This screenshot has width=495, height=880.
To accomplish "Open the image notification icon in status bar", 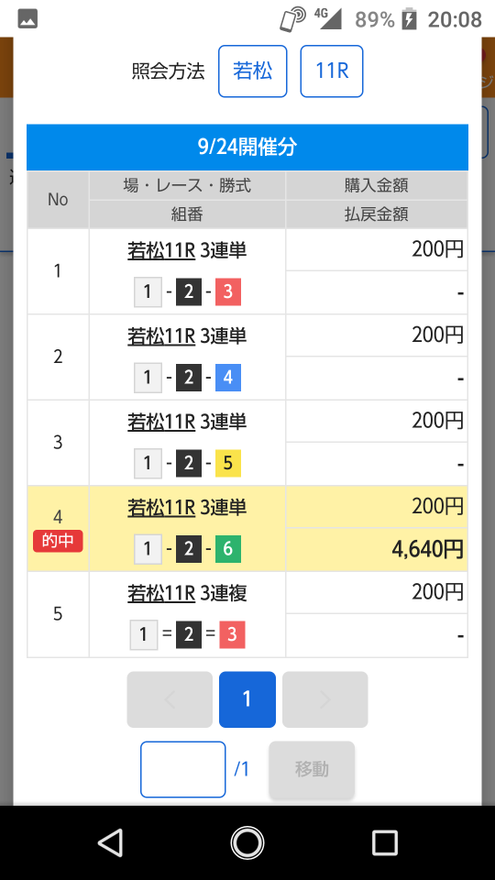I will point(28,19).
